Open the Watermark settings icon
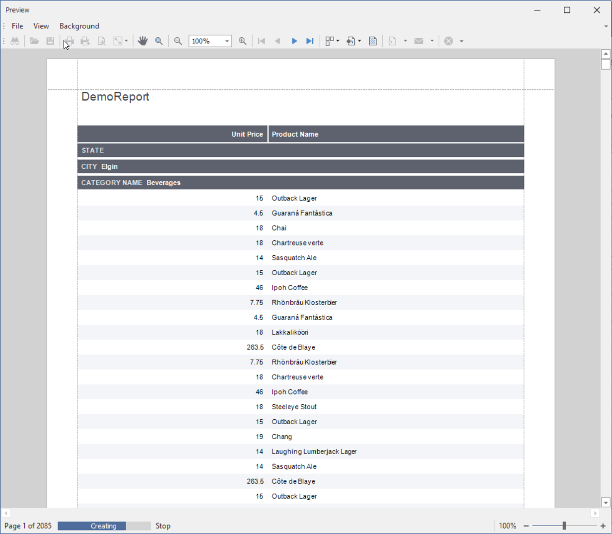Screen dimensions: 612x534 pyautogui.click(x=373, y=41)
